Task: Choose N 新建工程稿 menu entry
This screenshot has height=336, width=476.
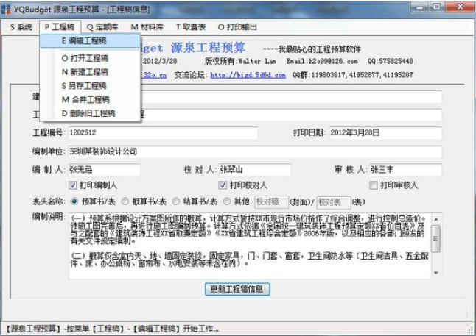Action: (90, 72)
